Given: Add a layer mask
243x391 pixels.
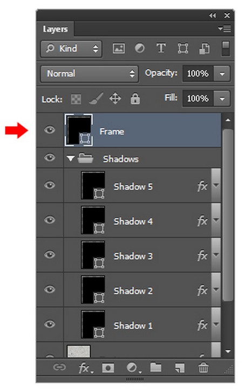Looking at the screenshot, I should coord(108,368).
